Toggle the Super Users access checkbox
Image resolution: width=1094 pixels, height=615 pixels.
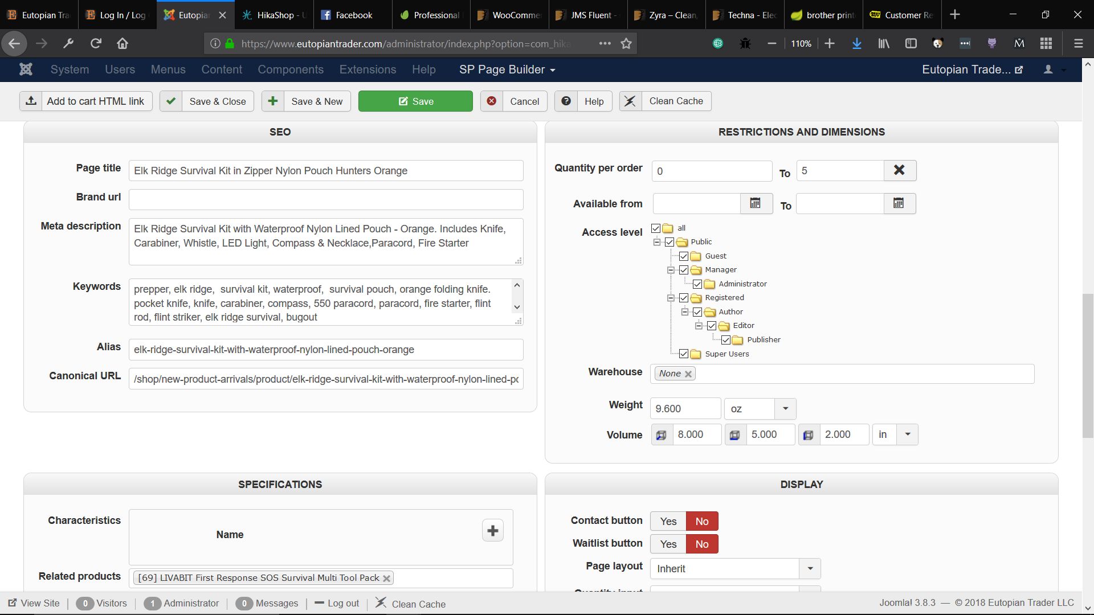[684, 354]
